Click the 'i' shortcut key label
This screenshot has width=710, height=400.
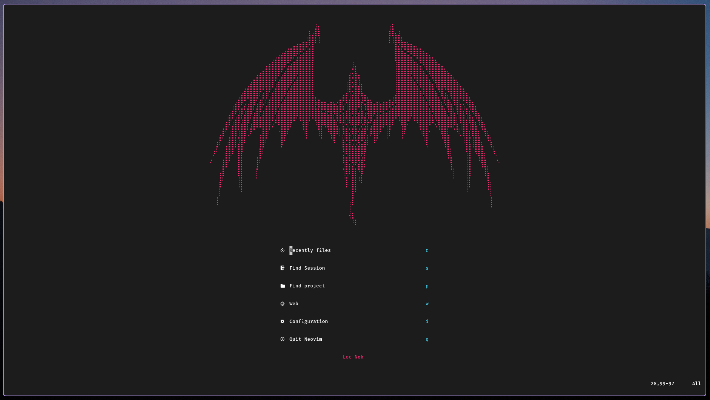pos(427,321)
